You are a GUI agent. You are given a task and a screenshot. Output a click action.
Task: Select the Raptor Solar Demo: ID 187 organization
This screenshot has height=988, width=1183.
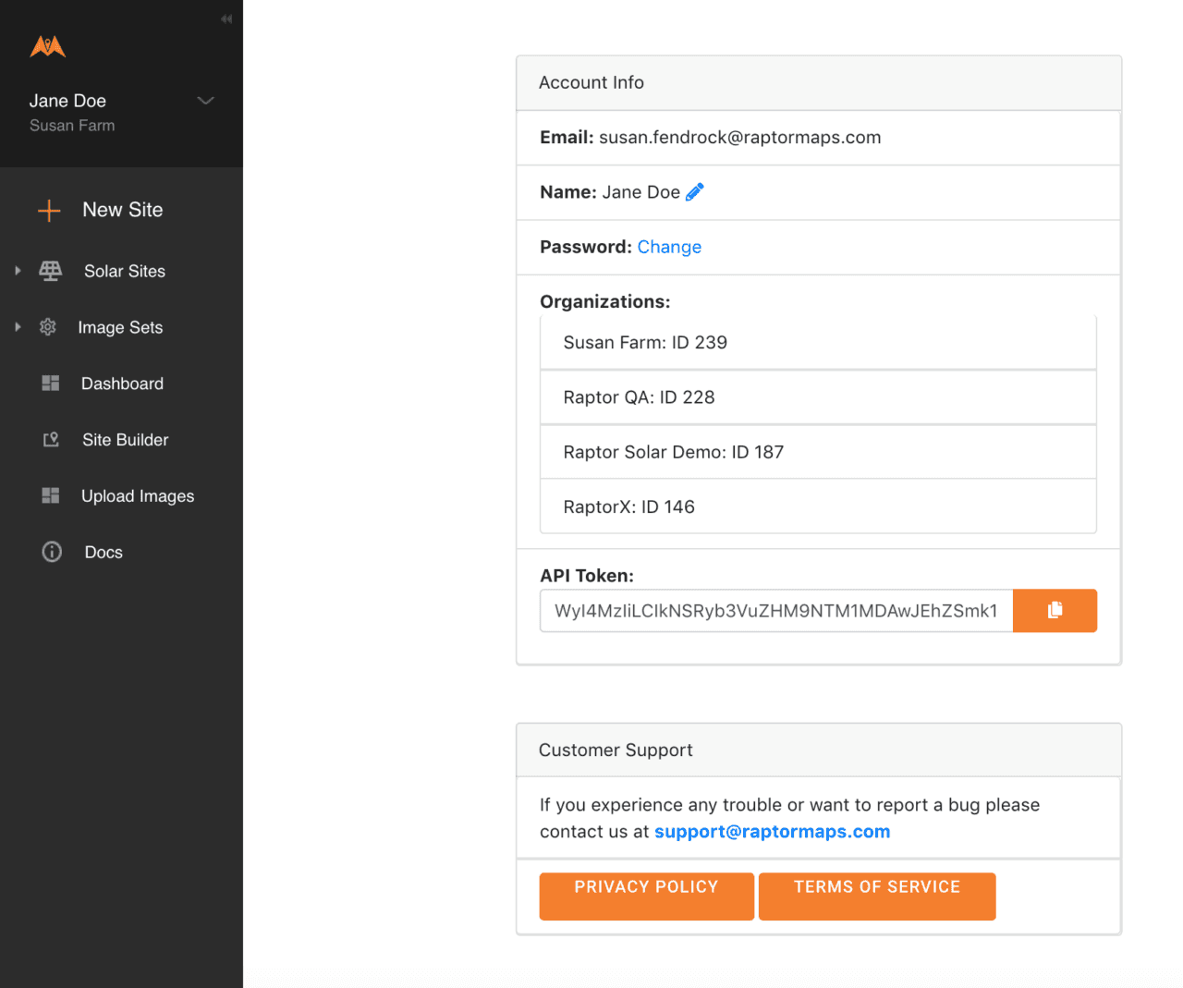(818, 452)
